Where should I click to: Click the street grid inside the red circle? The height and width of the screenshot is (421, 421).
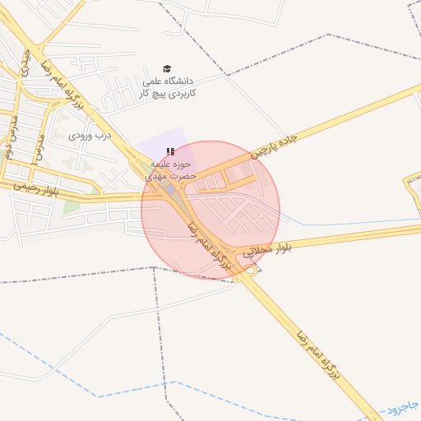point(237,215)
